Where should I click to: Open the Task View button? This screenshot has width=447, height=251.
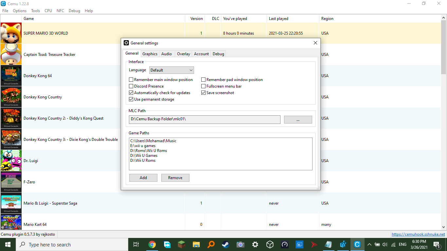point(136,244)
